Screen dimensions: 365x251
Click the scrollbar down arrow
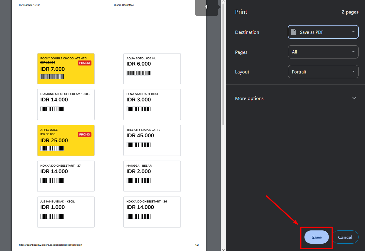(223, 249)
